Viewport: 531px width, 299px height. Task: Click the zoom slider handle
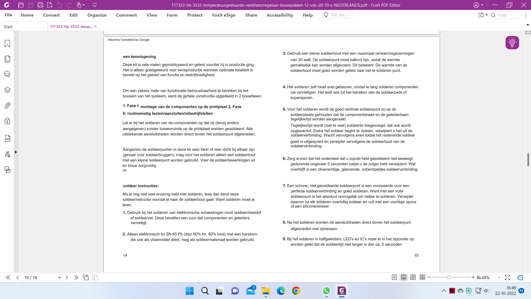(449, 277)
